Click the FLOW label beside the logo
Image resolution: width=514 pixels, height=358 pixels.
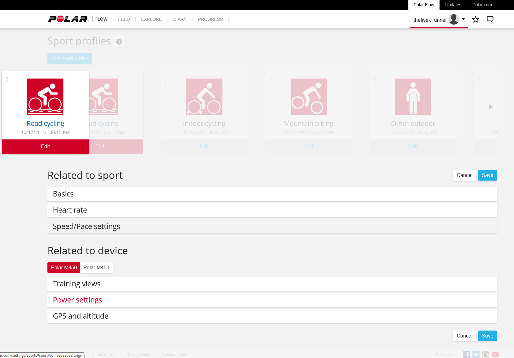(101, 19)
